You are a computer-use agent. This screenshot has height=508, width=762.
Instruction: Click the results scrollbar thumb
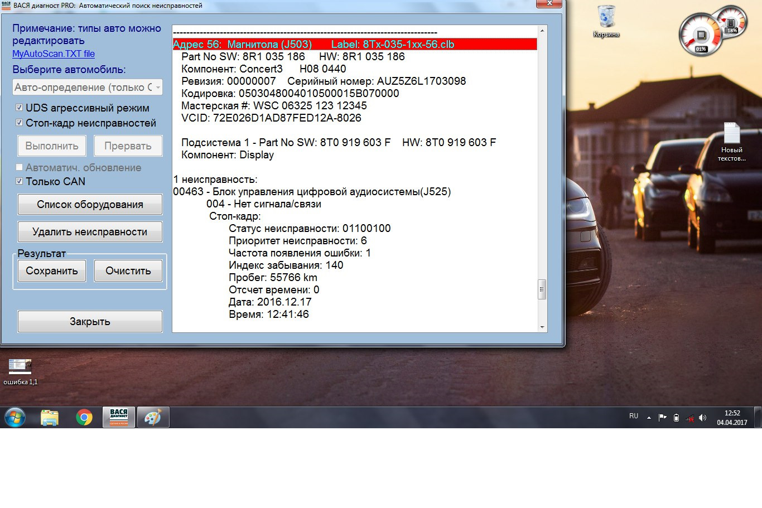[542, 289]
